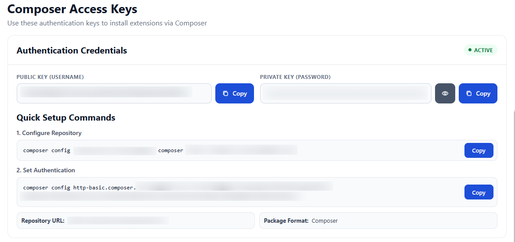Click the copy icon beside the public key
This screenshot has width=515, height=242.
[225, 93]
